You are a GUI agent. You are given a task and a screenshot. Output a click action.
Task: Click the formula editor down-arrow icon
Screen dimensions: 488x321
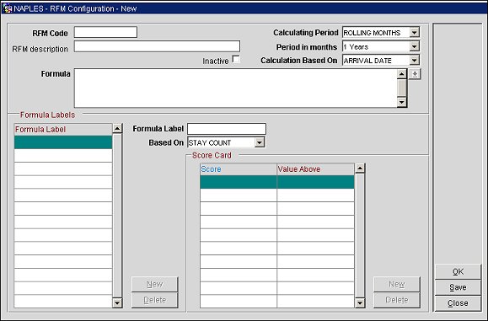(415, 74)
